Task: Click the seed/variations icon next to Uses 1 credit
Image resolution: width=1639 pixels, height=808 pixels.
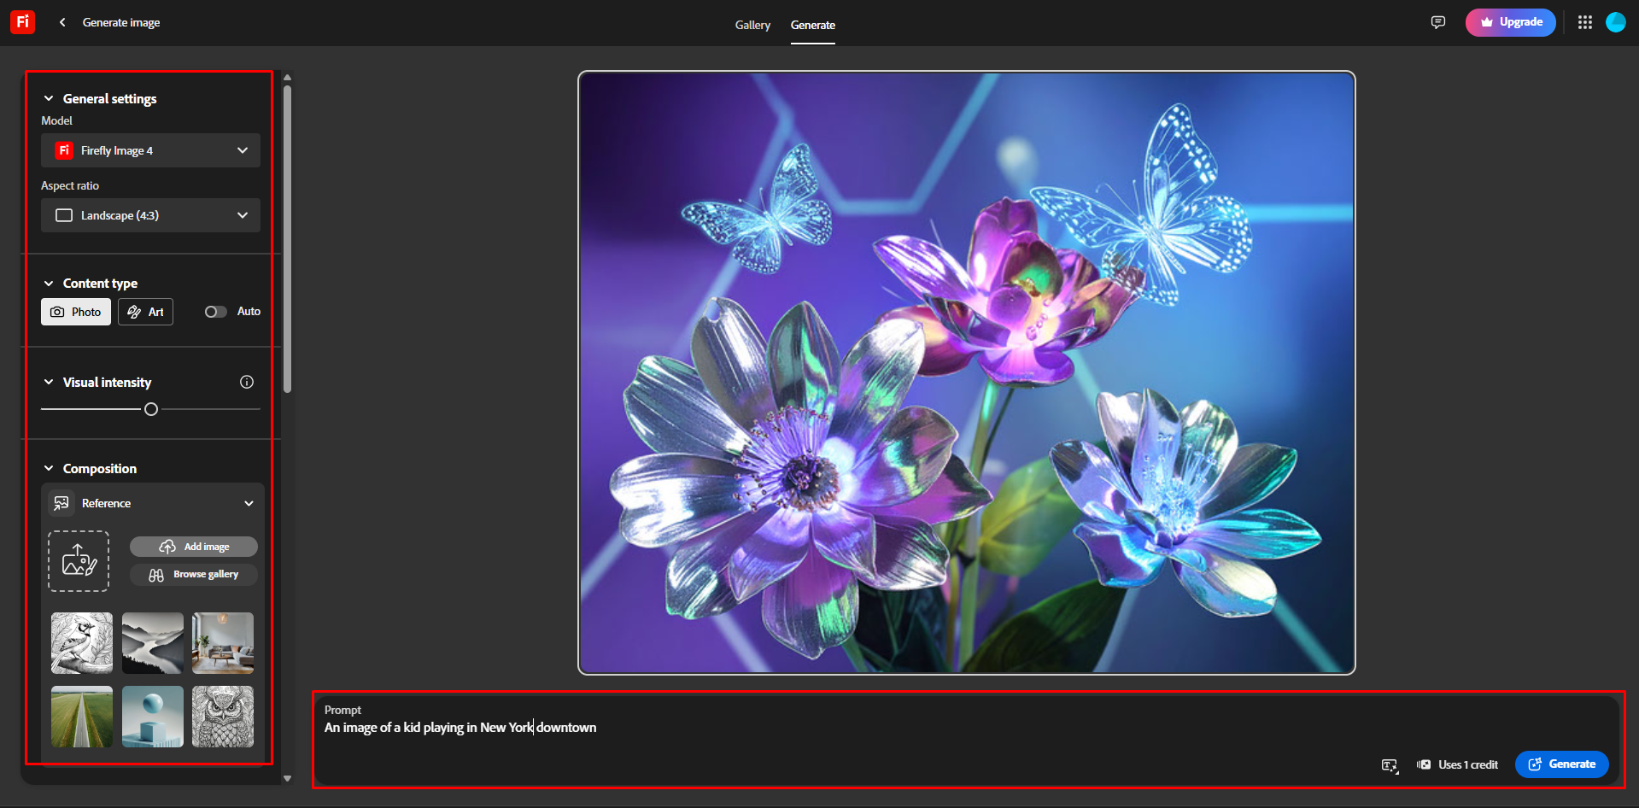Action: (x=1423, y=764)
